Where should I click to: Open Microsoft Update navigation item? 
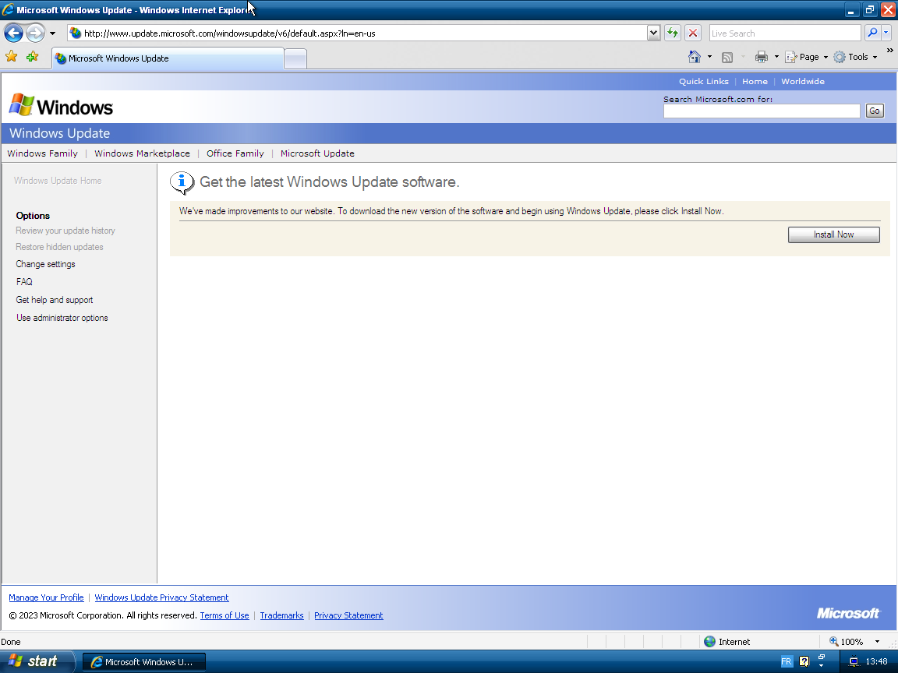[317, 153]
